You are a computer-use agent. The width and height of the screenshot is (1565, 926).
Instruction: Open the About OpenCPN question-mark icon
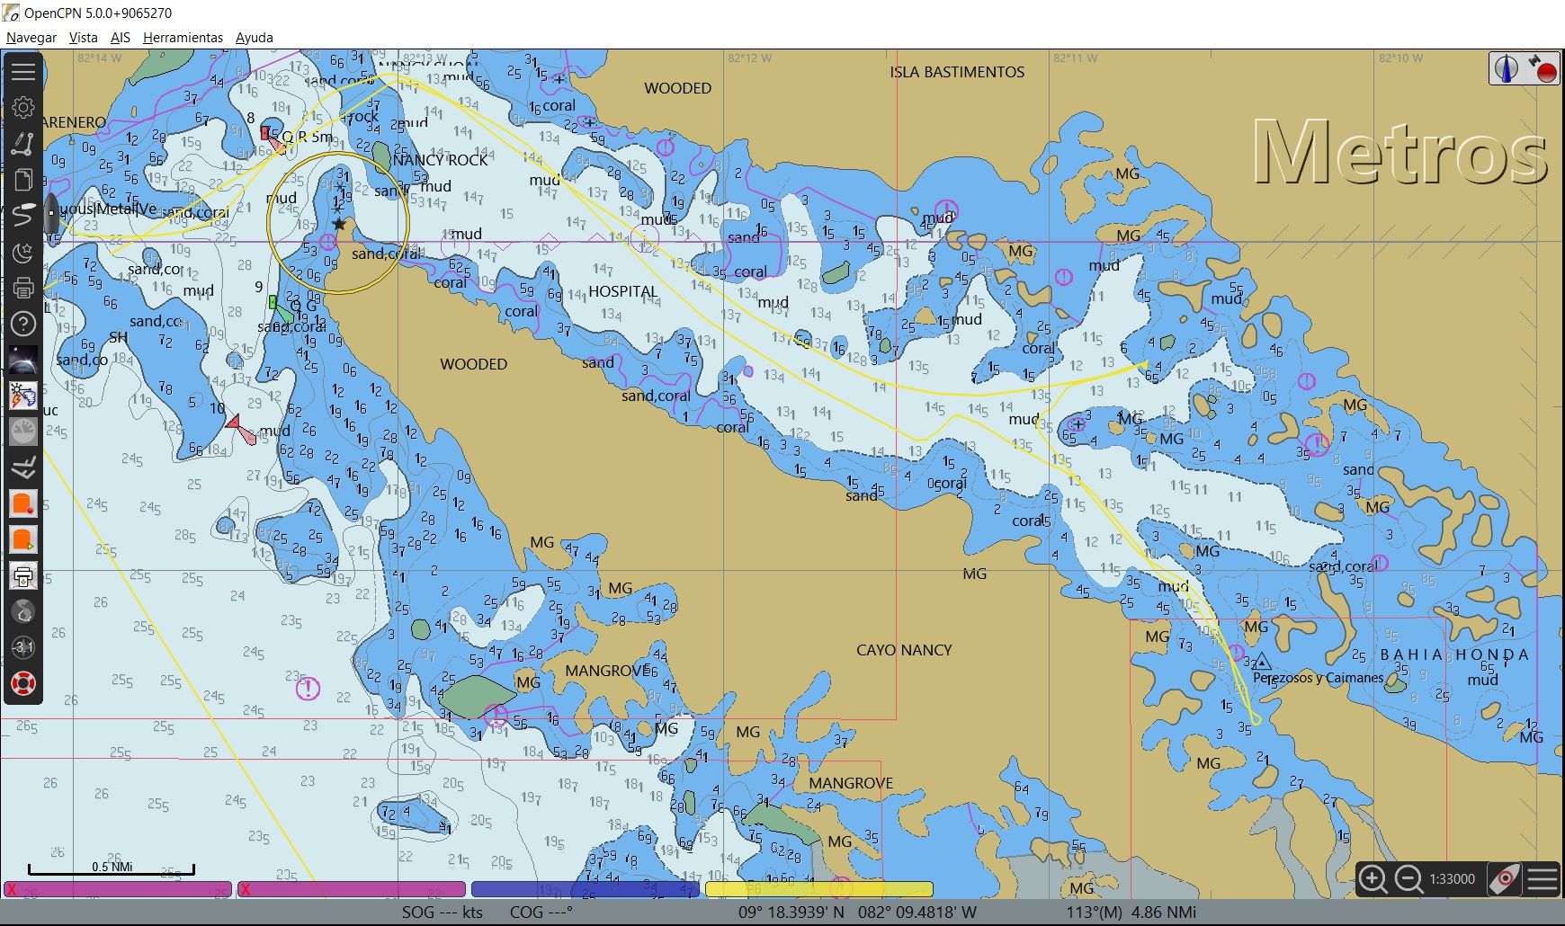[x=23, y=324]
